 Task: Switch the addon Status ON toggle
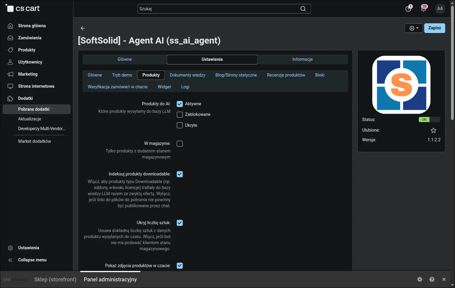click(429, 119)
